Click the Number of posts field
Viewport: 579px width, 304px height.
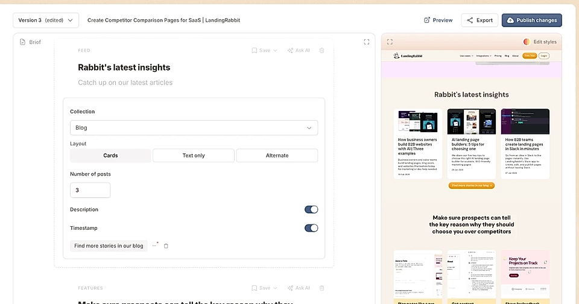(x=90, y=190)
